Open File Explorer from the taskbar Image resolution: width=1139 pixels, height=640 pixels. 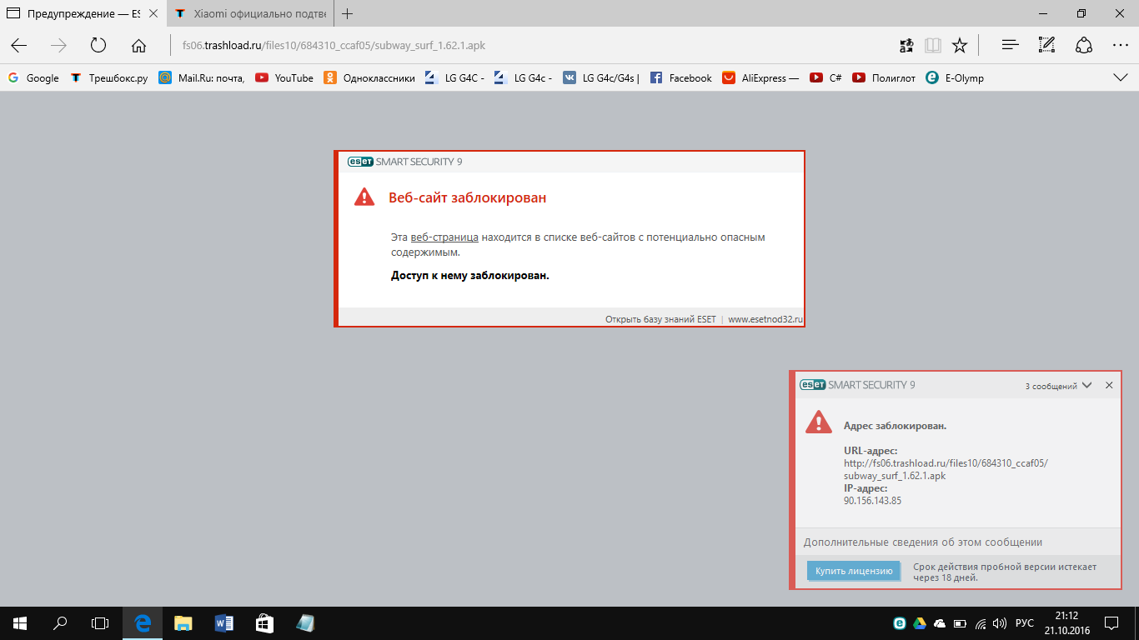tap(183, 622)
